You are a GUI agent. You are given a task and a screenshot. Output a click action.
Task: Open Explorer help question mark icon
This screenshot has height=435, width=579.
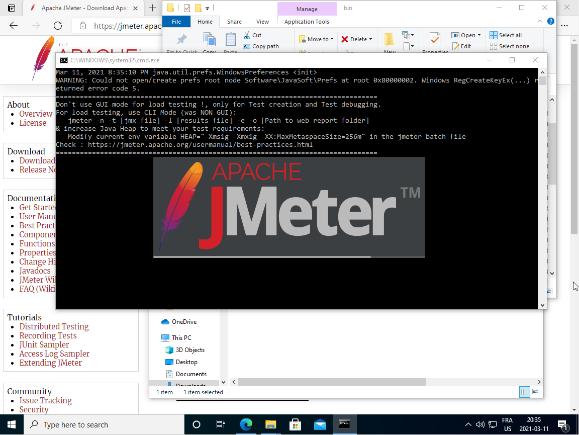coord(551,22)
